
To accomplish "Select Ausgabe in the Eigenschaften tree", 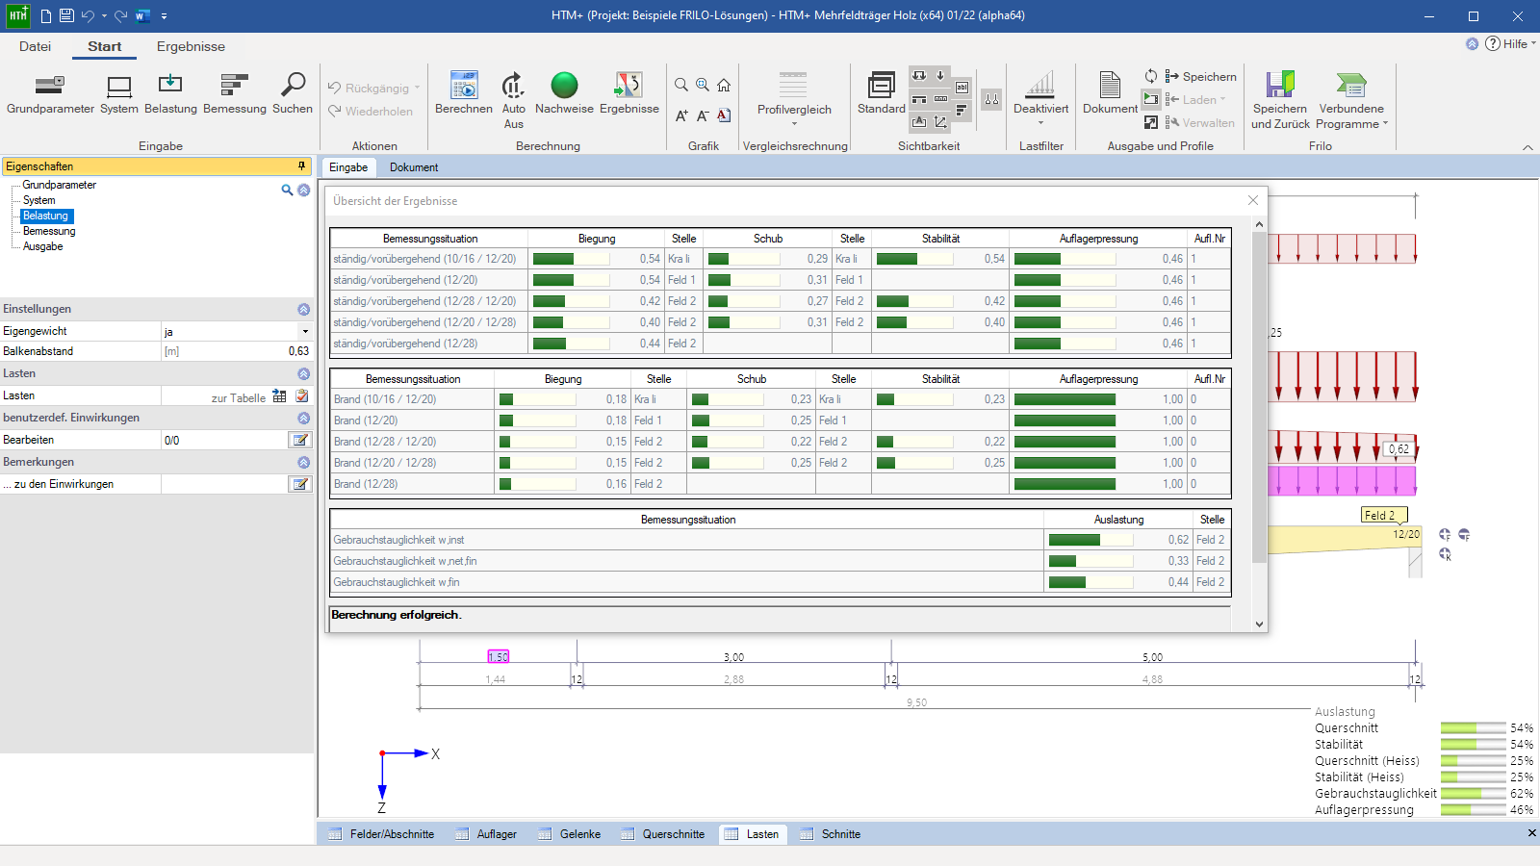I will point(43,246).
